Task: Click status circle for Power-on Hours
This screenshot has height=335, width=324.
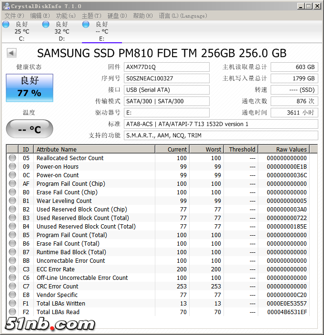Action: pyautogui.click(x=12, y=166)
